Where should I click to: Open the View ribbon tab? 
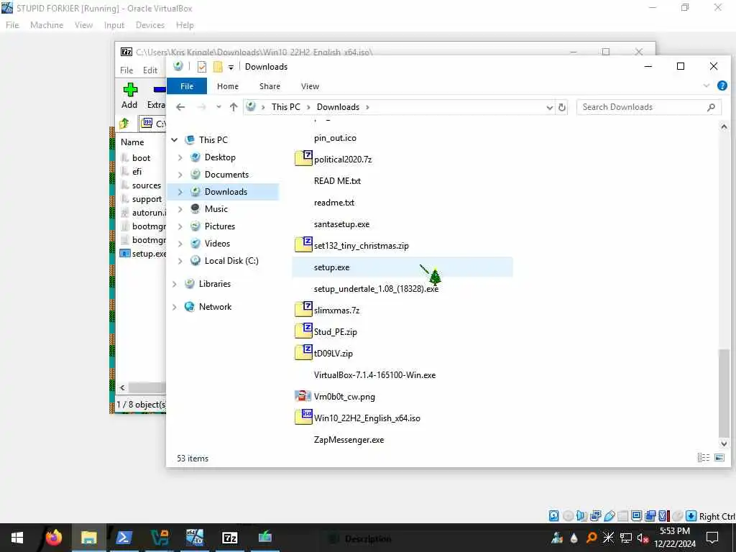click(x=310, y=86)
